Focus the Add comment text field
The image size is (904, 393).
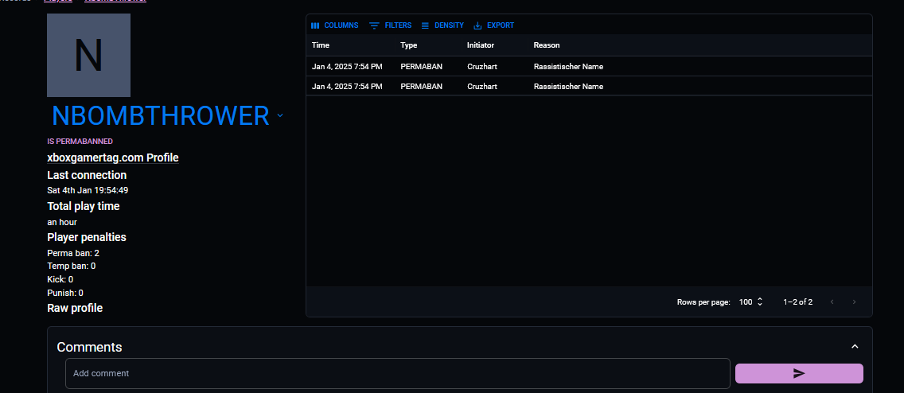click(x=397, y=373)
